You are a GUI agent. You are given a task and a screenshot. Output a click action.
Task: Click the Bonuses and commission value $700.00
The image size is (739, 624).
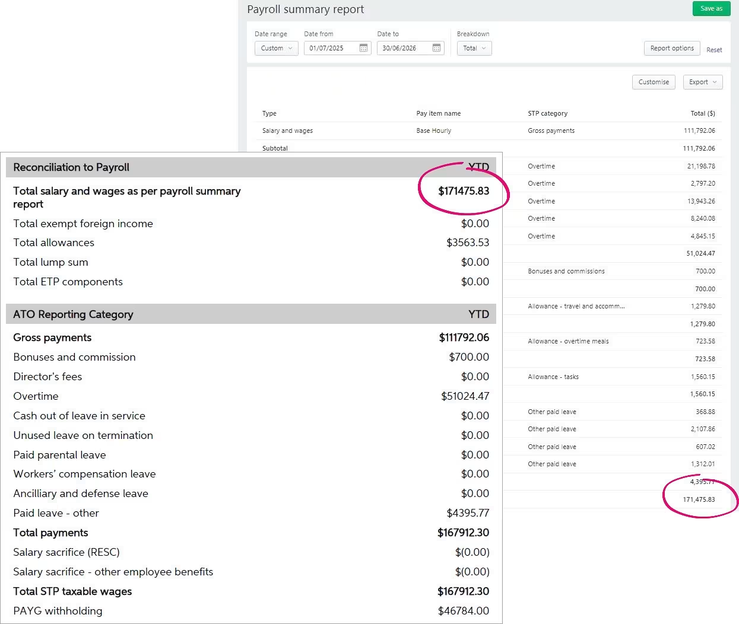point(469,357)
